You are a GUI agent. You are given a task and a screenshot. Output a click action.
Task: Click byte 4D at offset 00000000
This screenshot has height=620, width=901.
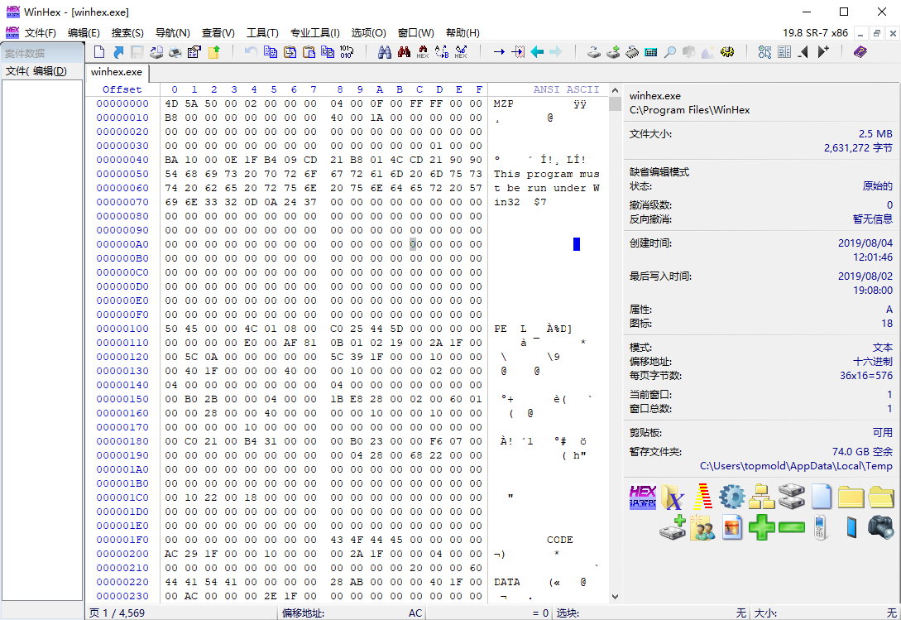point(171,103)
